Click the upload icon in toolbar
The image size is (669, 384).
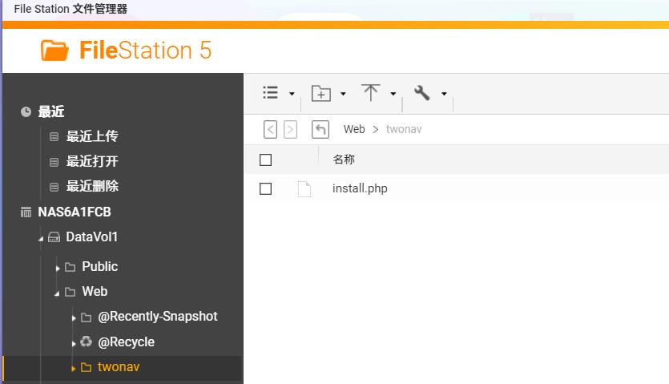tap(370, 93)
